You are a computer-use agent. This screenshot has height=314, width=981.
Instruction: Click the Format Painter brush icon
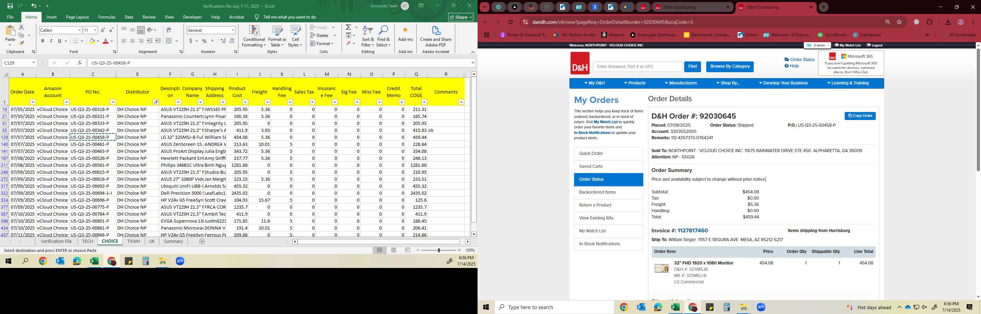pyautogui.click(x=21, y=43)
